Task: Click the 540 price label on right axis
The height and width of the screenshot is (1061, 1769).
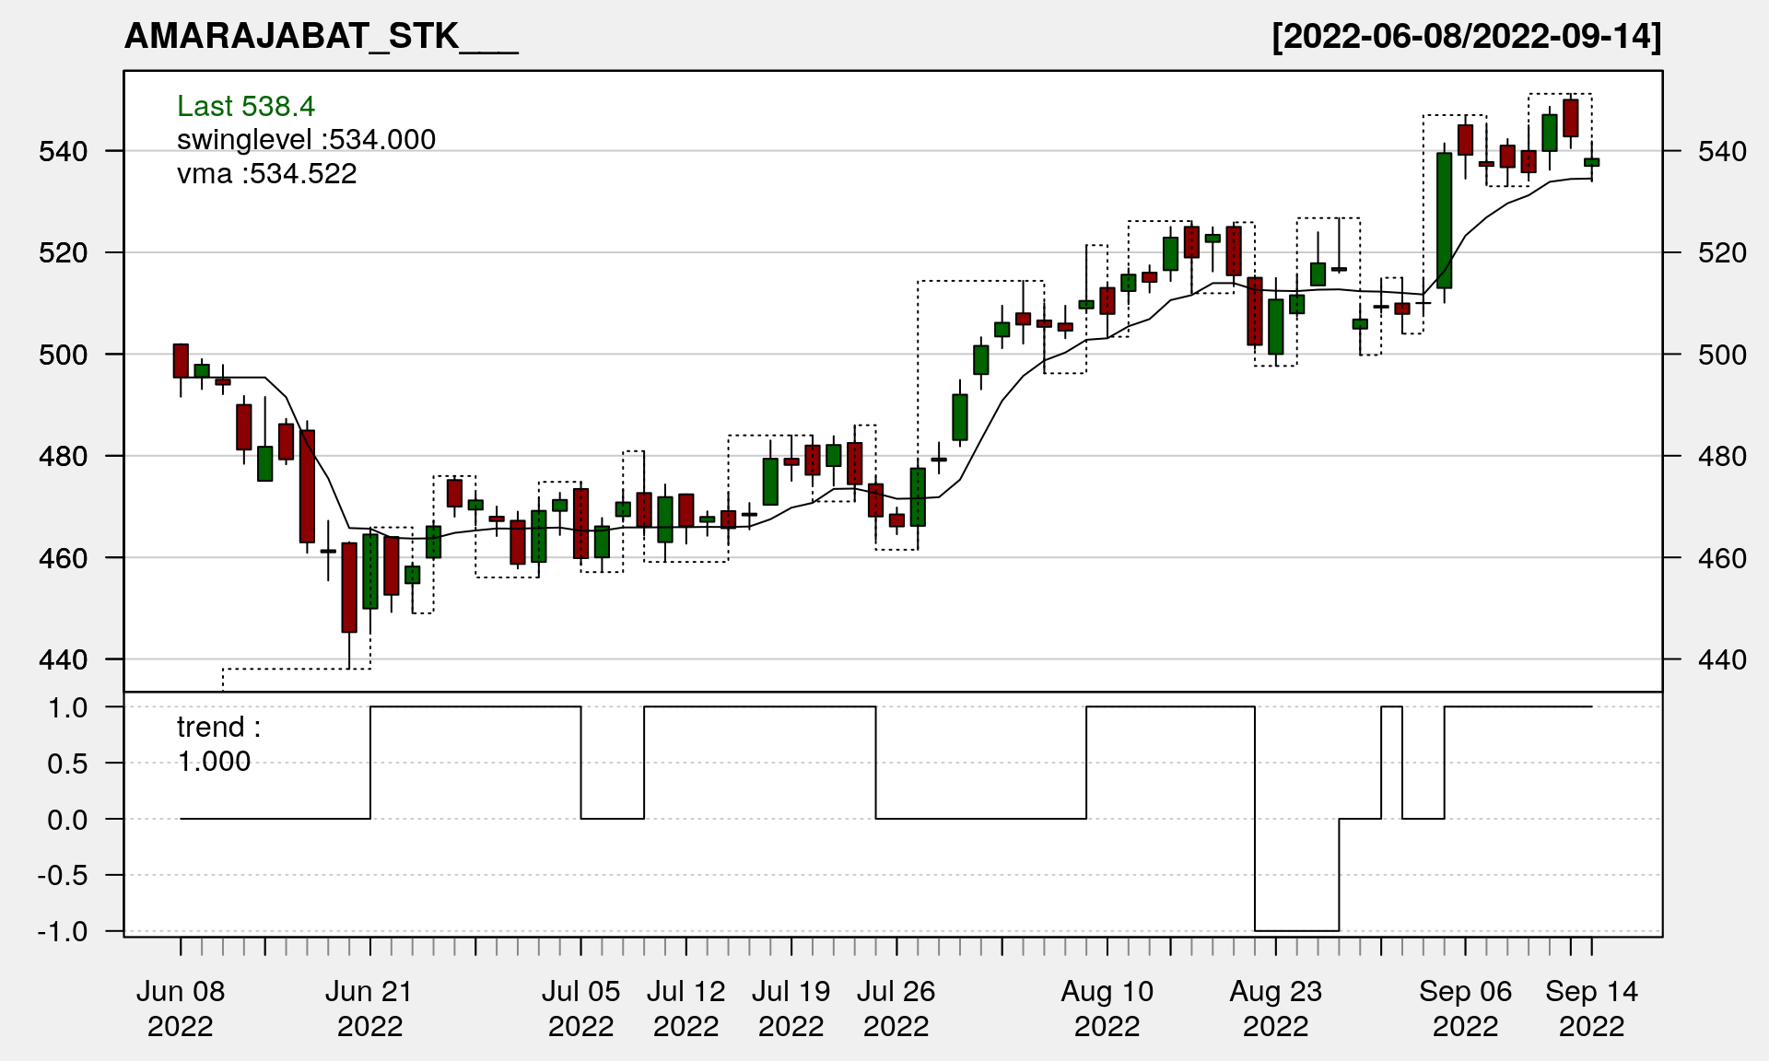Action: click(x=1721, y=151)
